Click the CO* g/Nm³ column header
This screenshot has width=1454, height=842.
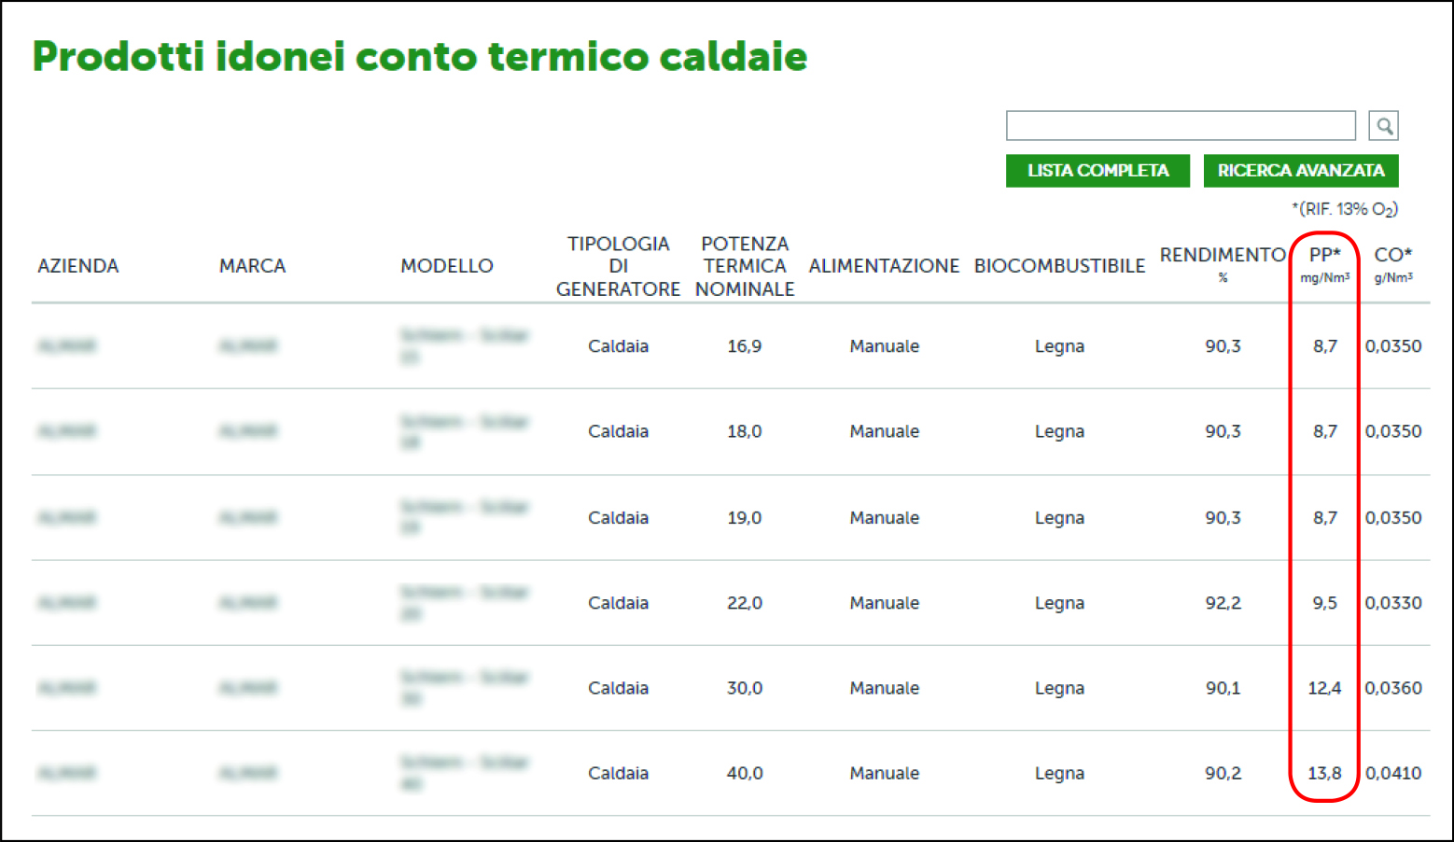(x=1393, y=264)
